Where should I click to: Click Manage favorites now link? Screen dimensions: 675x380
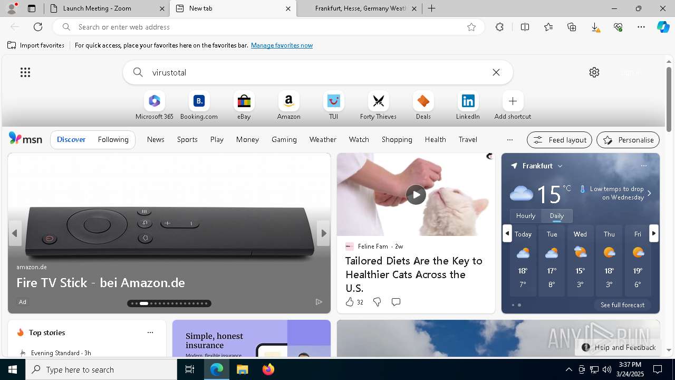click(282, 45)
